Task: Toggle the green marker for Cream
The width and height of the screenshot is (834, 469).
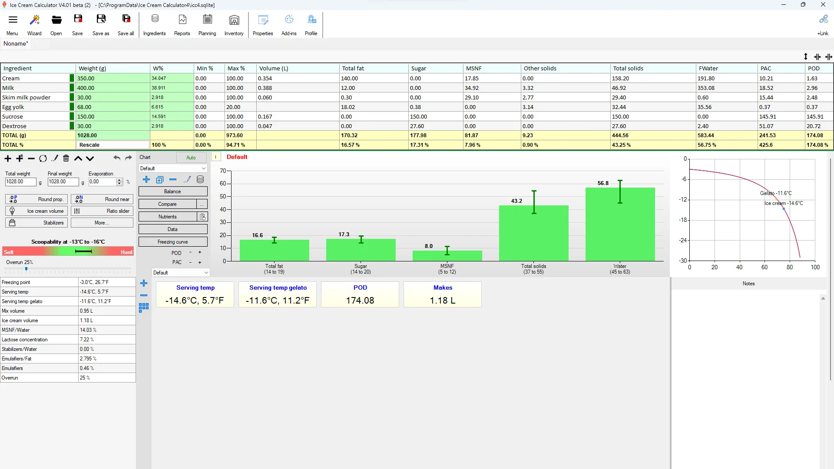Action: click(72, 78)
